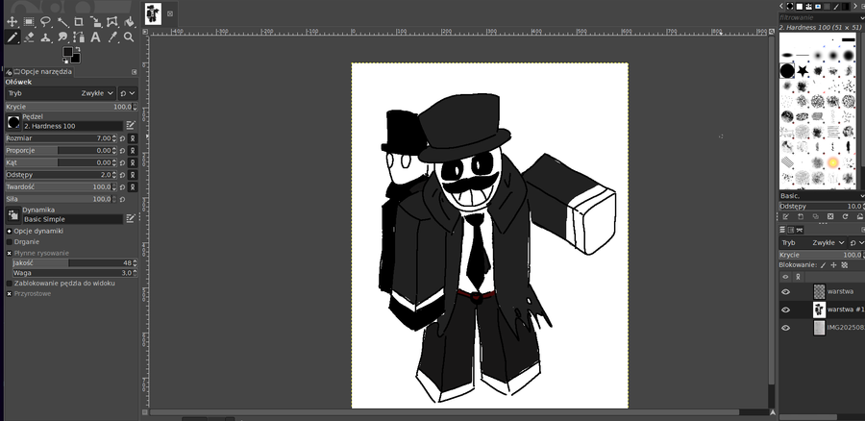Select the Clone stamp tool
This screenshot has height=421, width=865.
click(x=46, y=37)
